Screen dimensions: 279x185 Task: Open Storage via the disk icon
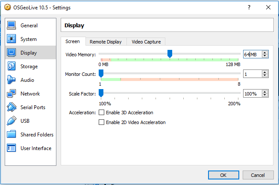(x=12, y=66)
